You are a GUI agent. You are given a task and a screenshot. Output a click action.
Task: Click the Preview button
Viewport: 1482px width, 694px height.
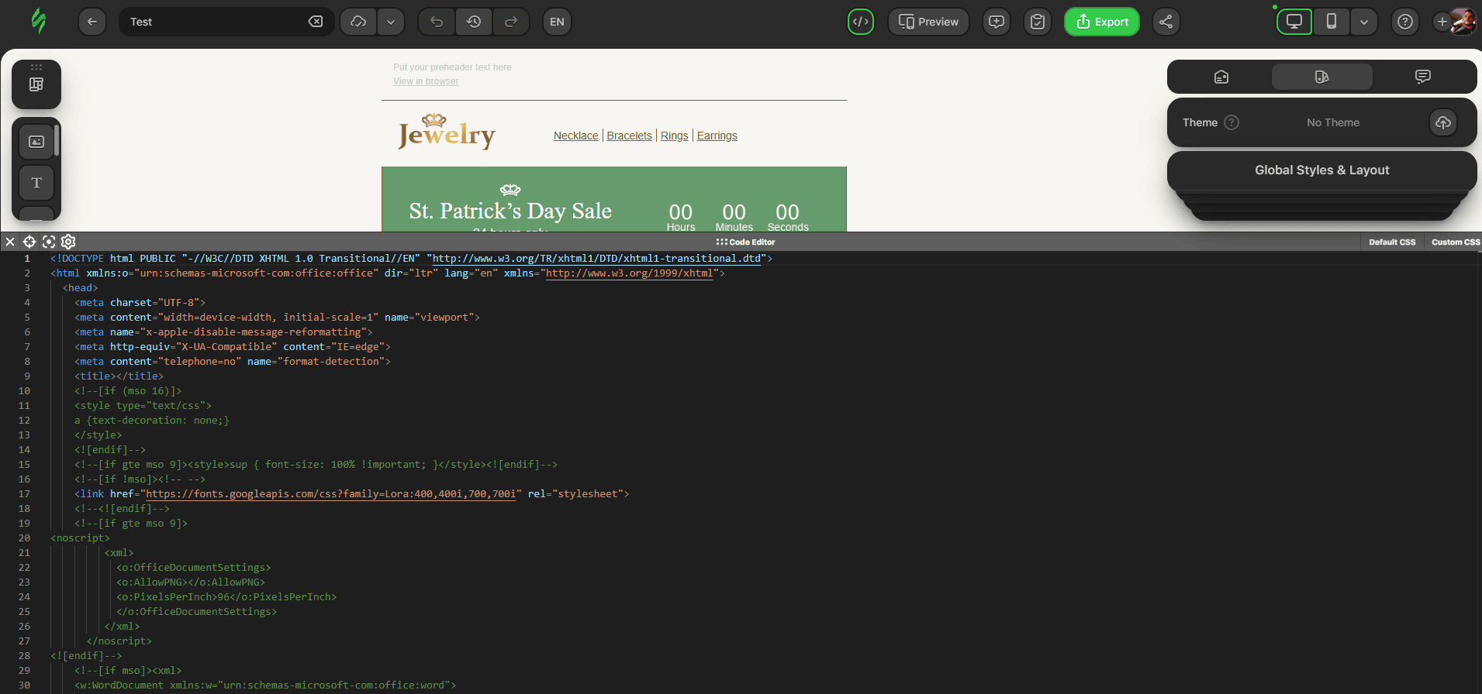pos(928,22)
